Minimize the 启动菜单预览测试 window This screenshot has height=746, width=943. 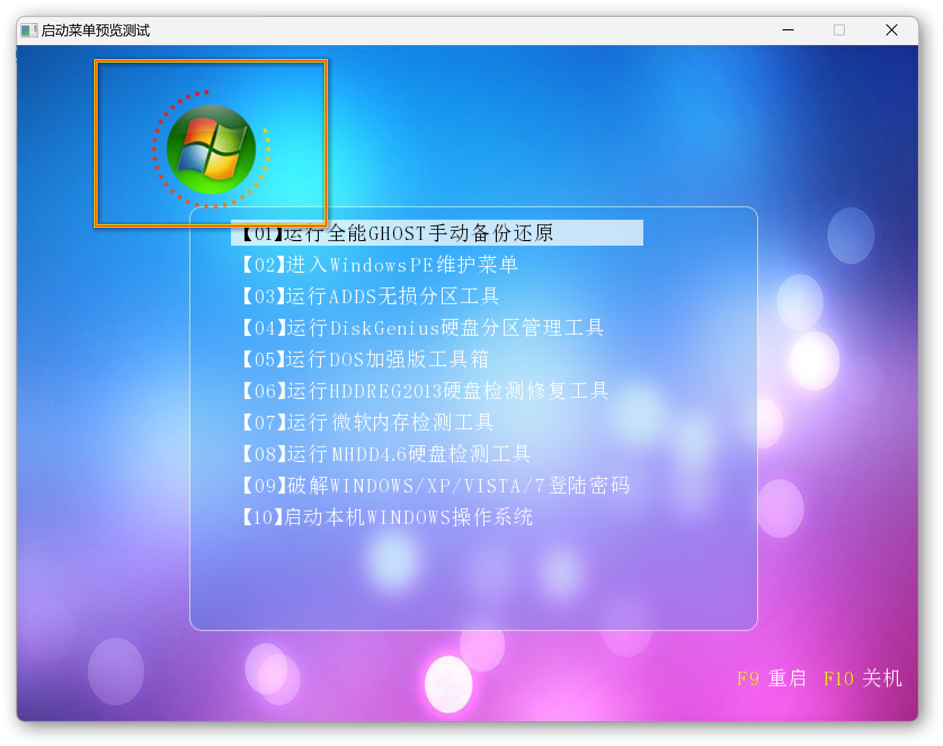(788, 30)
